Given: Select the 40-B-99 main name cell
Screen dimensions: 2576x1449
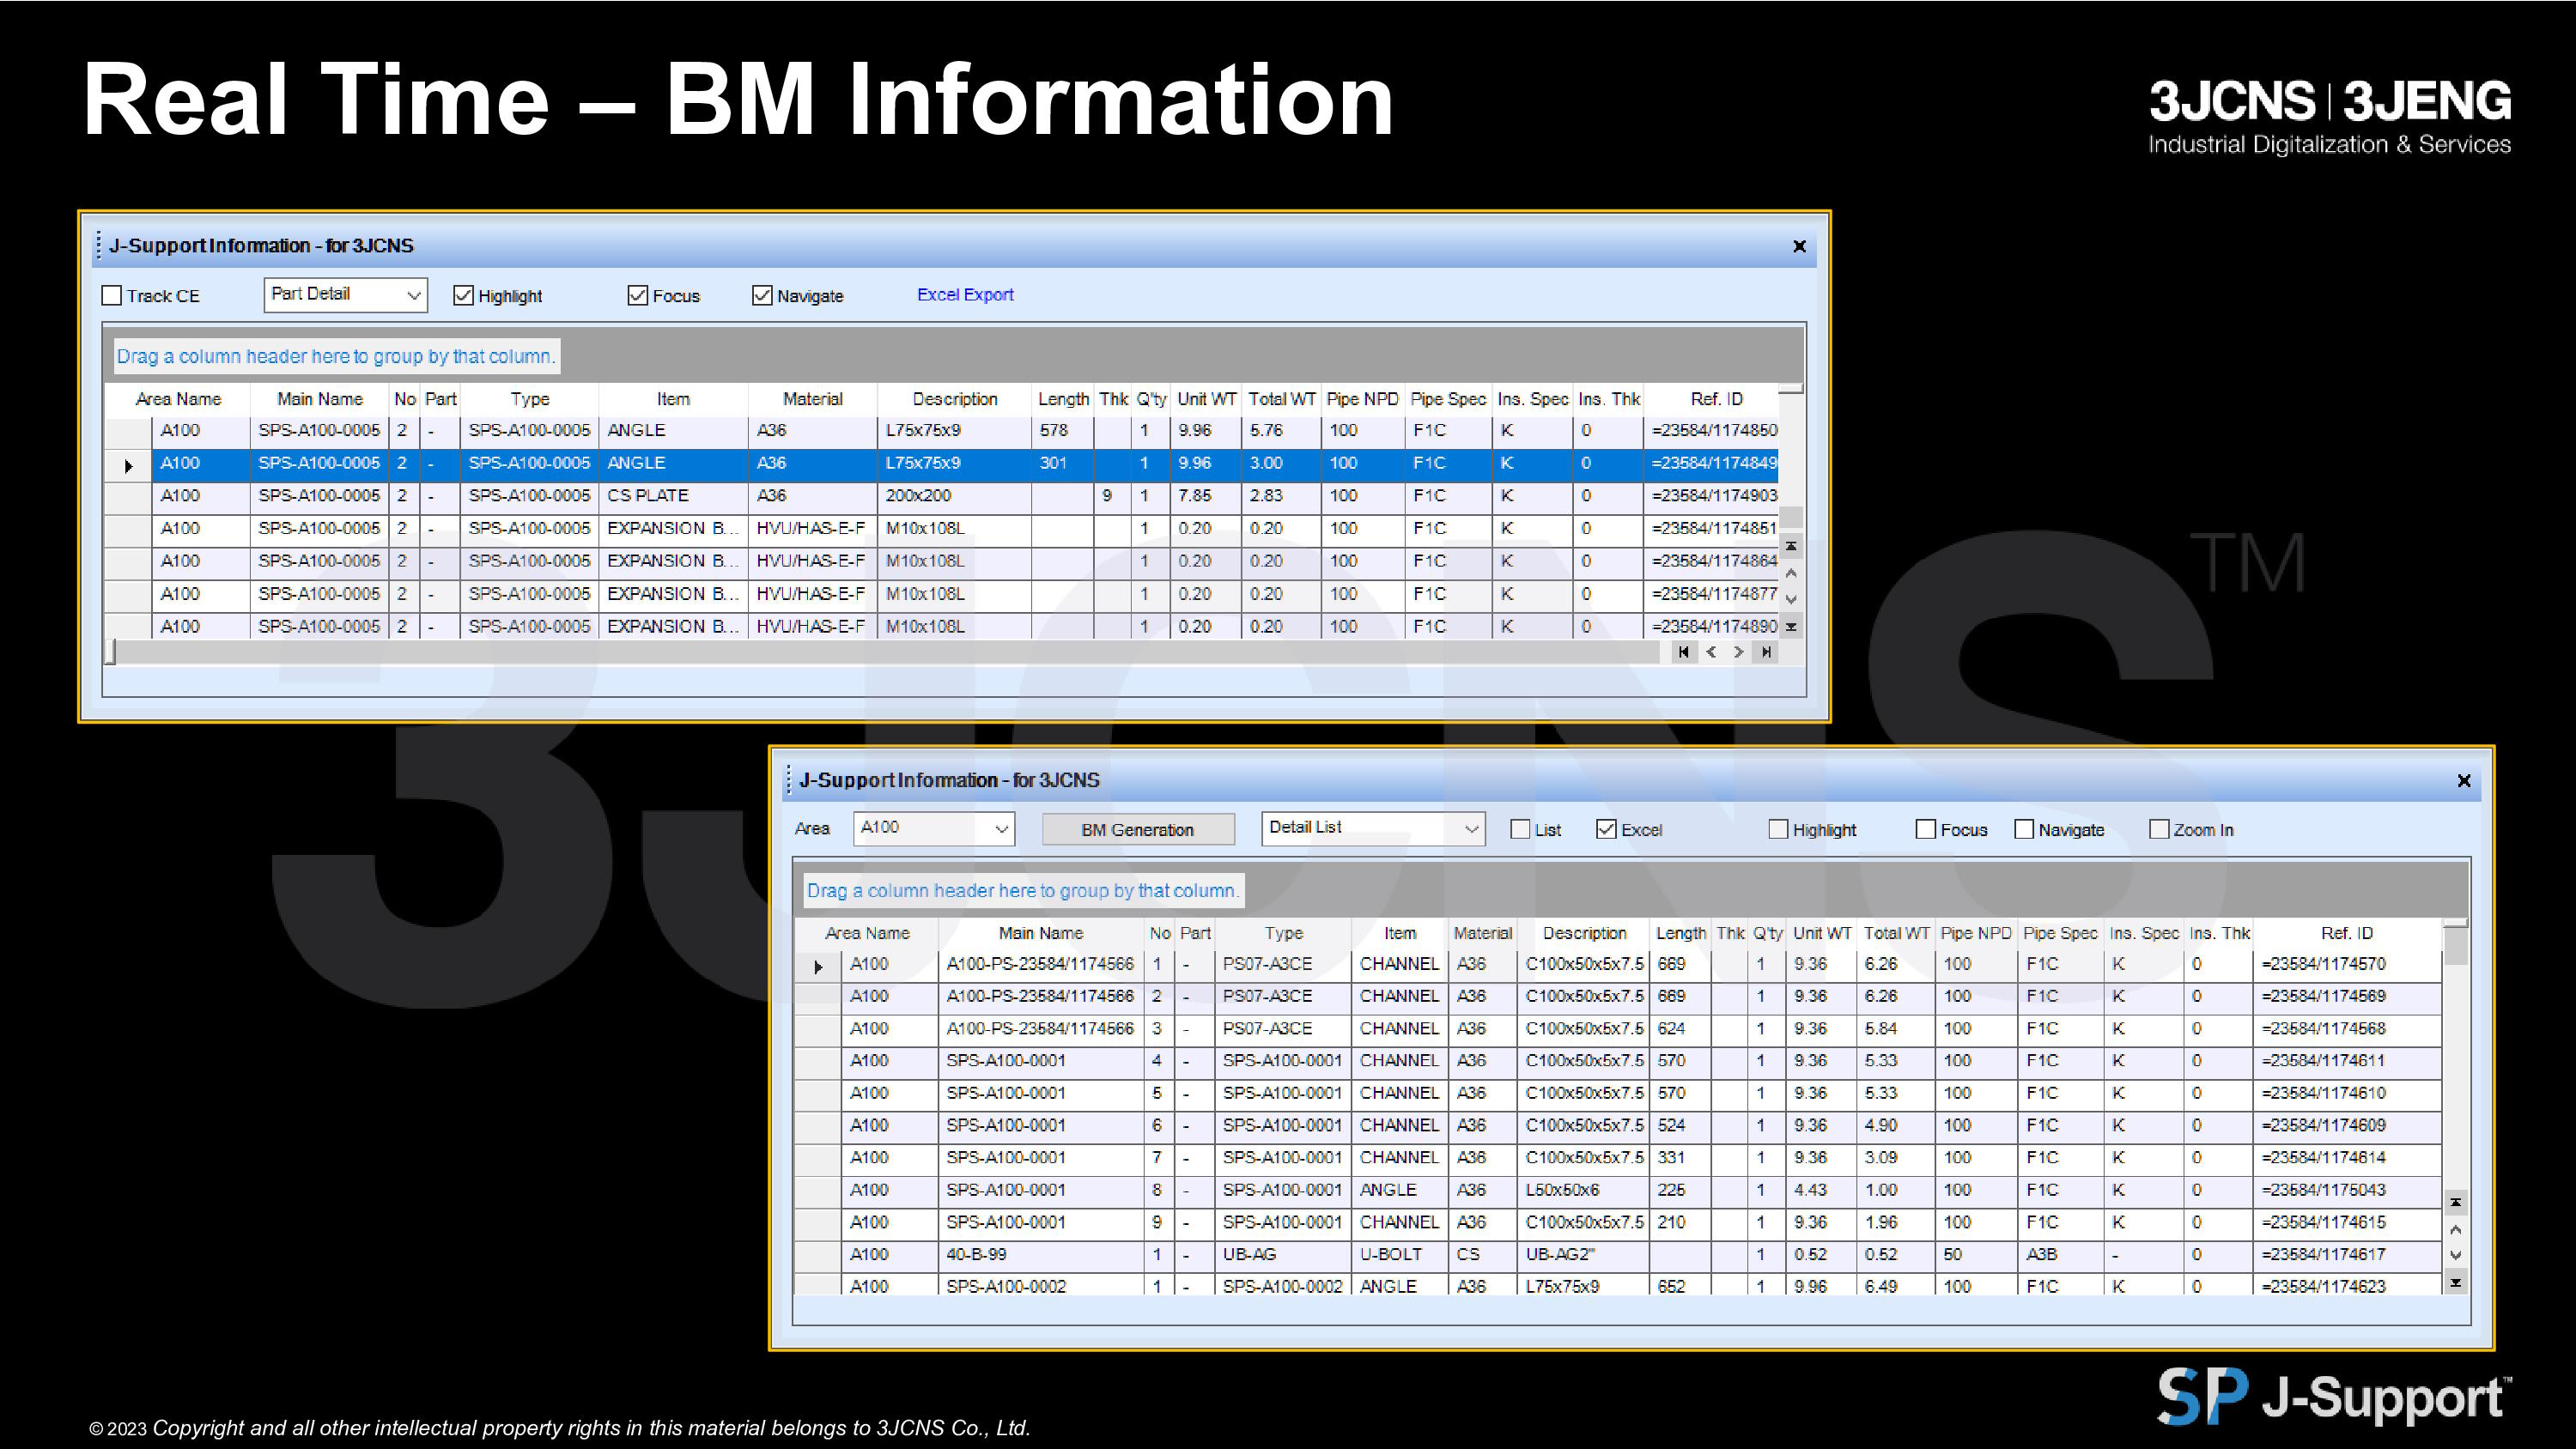Looking at the screenshot, I should [1040, 1254].
